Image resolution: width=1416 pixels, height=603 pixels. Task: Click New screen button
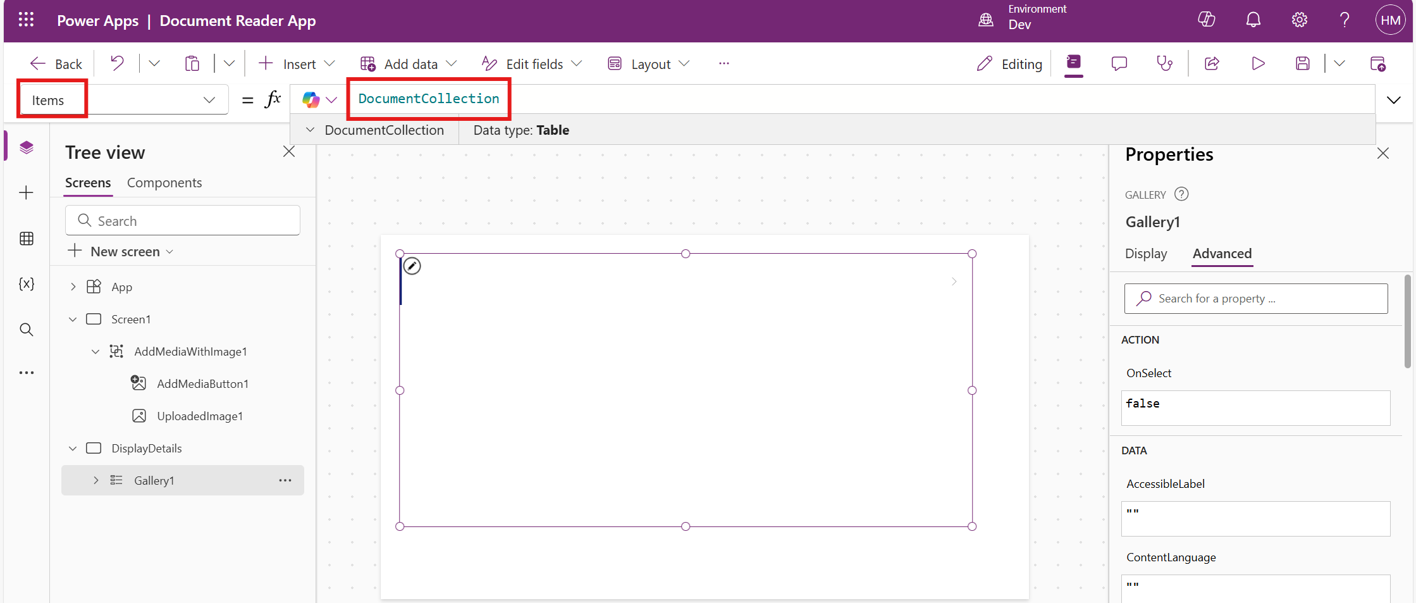tap(120, 252)
